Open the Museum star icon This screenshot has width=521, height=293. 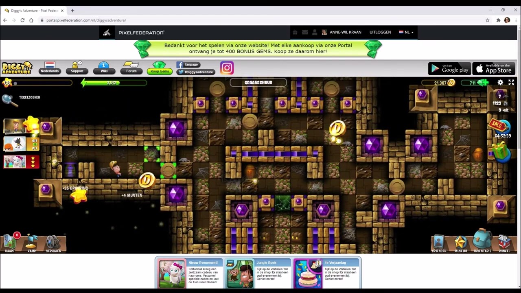tap(460, 243)
